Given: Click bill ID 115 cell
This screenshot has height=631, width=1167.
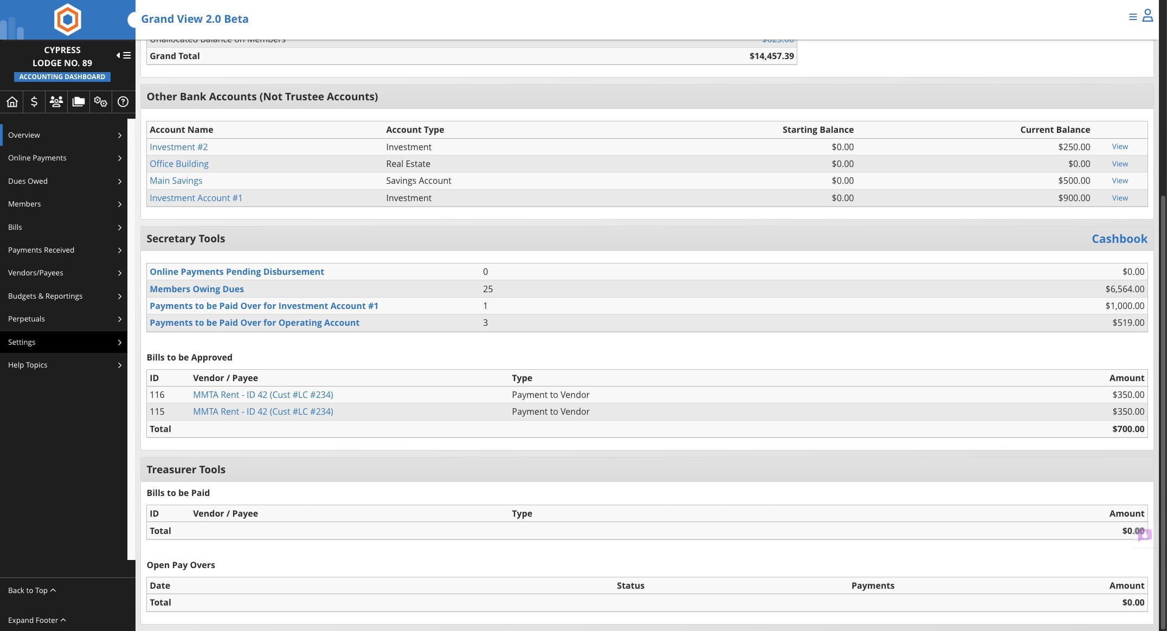Looking at the screenshot, I should coord(157,411).
